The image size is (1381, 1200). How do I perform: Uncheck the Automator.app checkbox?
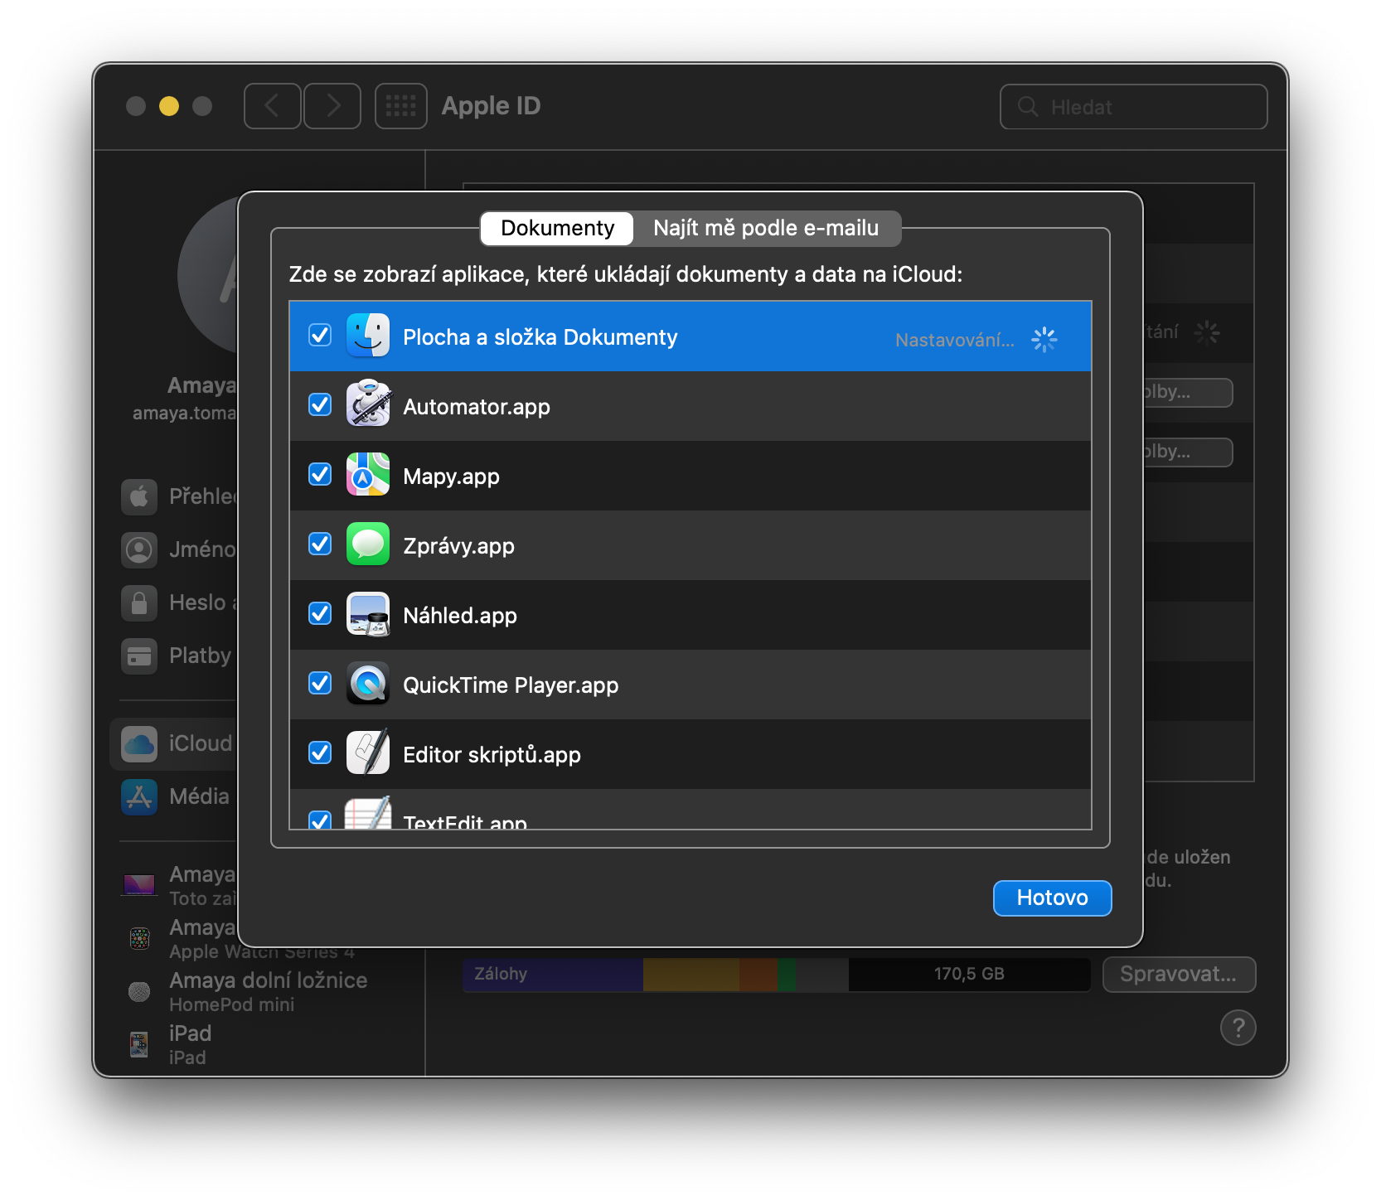point(320,404)
